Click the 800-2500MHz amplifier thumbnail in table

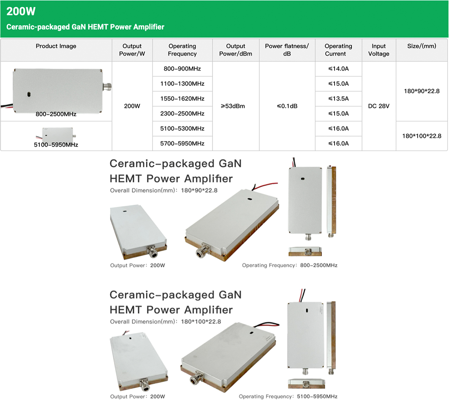[x=59, y=89]
